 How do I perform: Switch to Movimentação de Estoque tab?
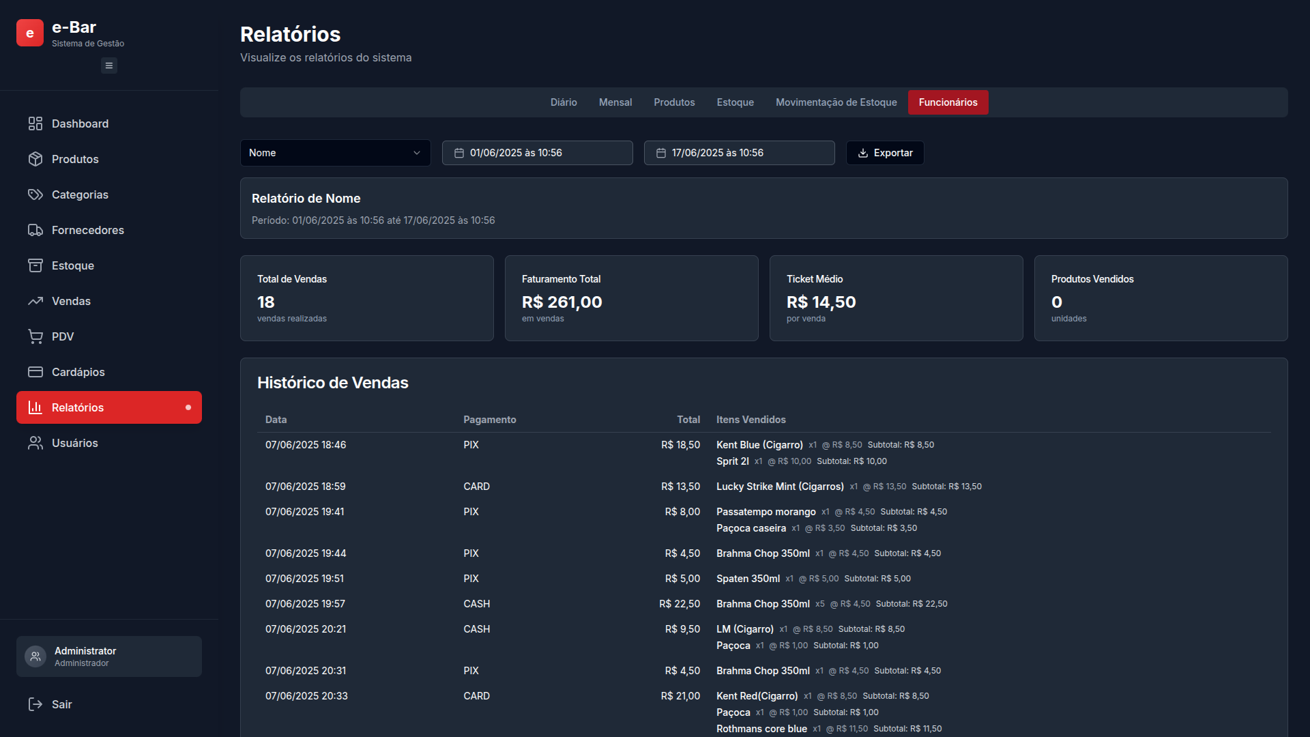(x=836, y=102)
